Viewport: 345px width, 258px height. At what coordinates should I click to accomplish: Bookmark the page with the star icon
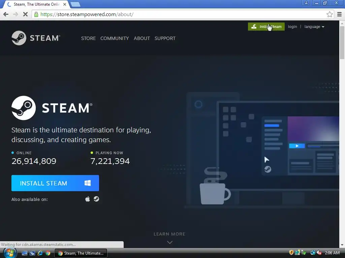pos(330,14)
